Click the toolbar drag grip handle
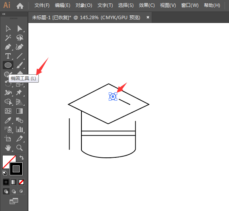229x211 pixels. point(13,18)
